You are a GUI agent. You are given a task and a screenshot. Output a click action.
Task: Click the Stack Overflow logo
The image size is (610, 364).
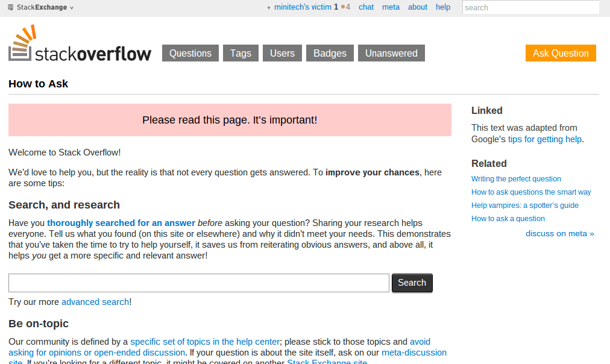click(80, 43)
